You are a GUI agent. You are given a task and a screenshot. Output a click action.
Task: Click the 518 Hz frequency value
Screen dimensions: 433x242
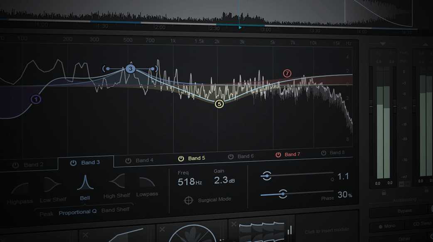pos(190,182)
